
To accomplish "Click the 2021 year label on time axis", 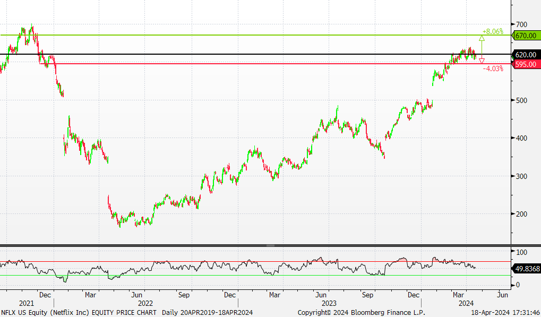I will pos(27,304).
